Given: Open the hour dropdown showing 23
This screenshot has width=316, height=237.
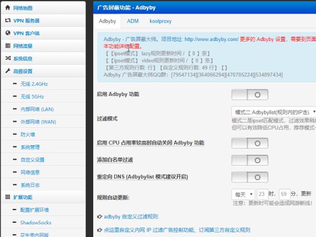Looking at the screenshot, I should [263, 194].
